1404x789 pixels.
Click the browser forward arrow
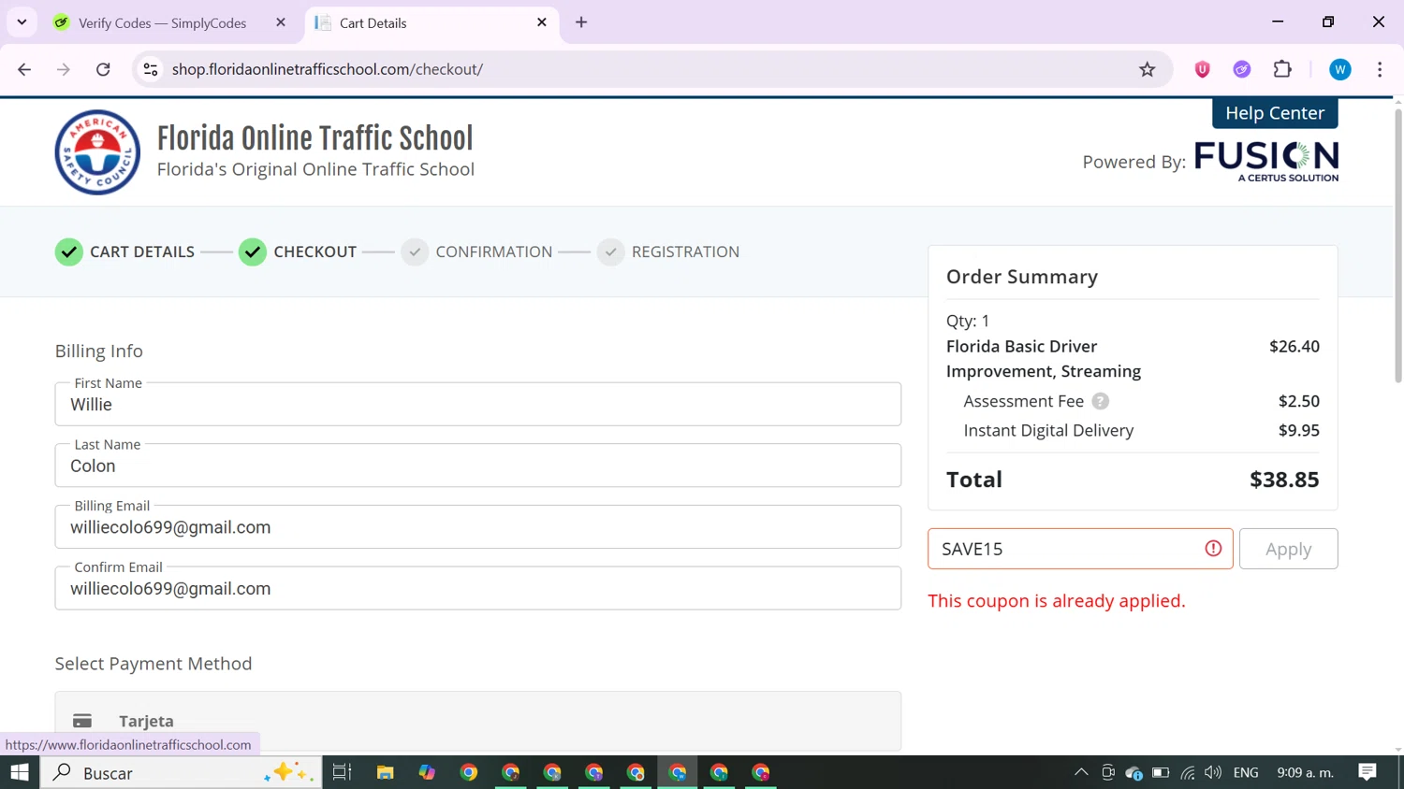pos(64,69)
